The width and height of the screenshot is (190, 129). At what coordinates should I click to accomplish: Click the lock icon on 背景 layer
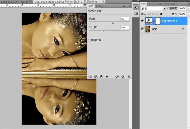click(x=183, y=29)
